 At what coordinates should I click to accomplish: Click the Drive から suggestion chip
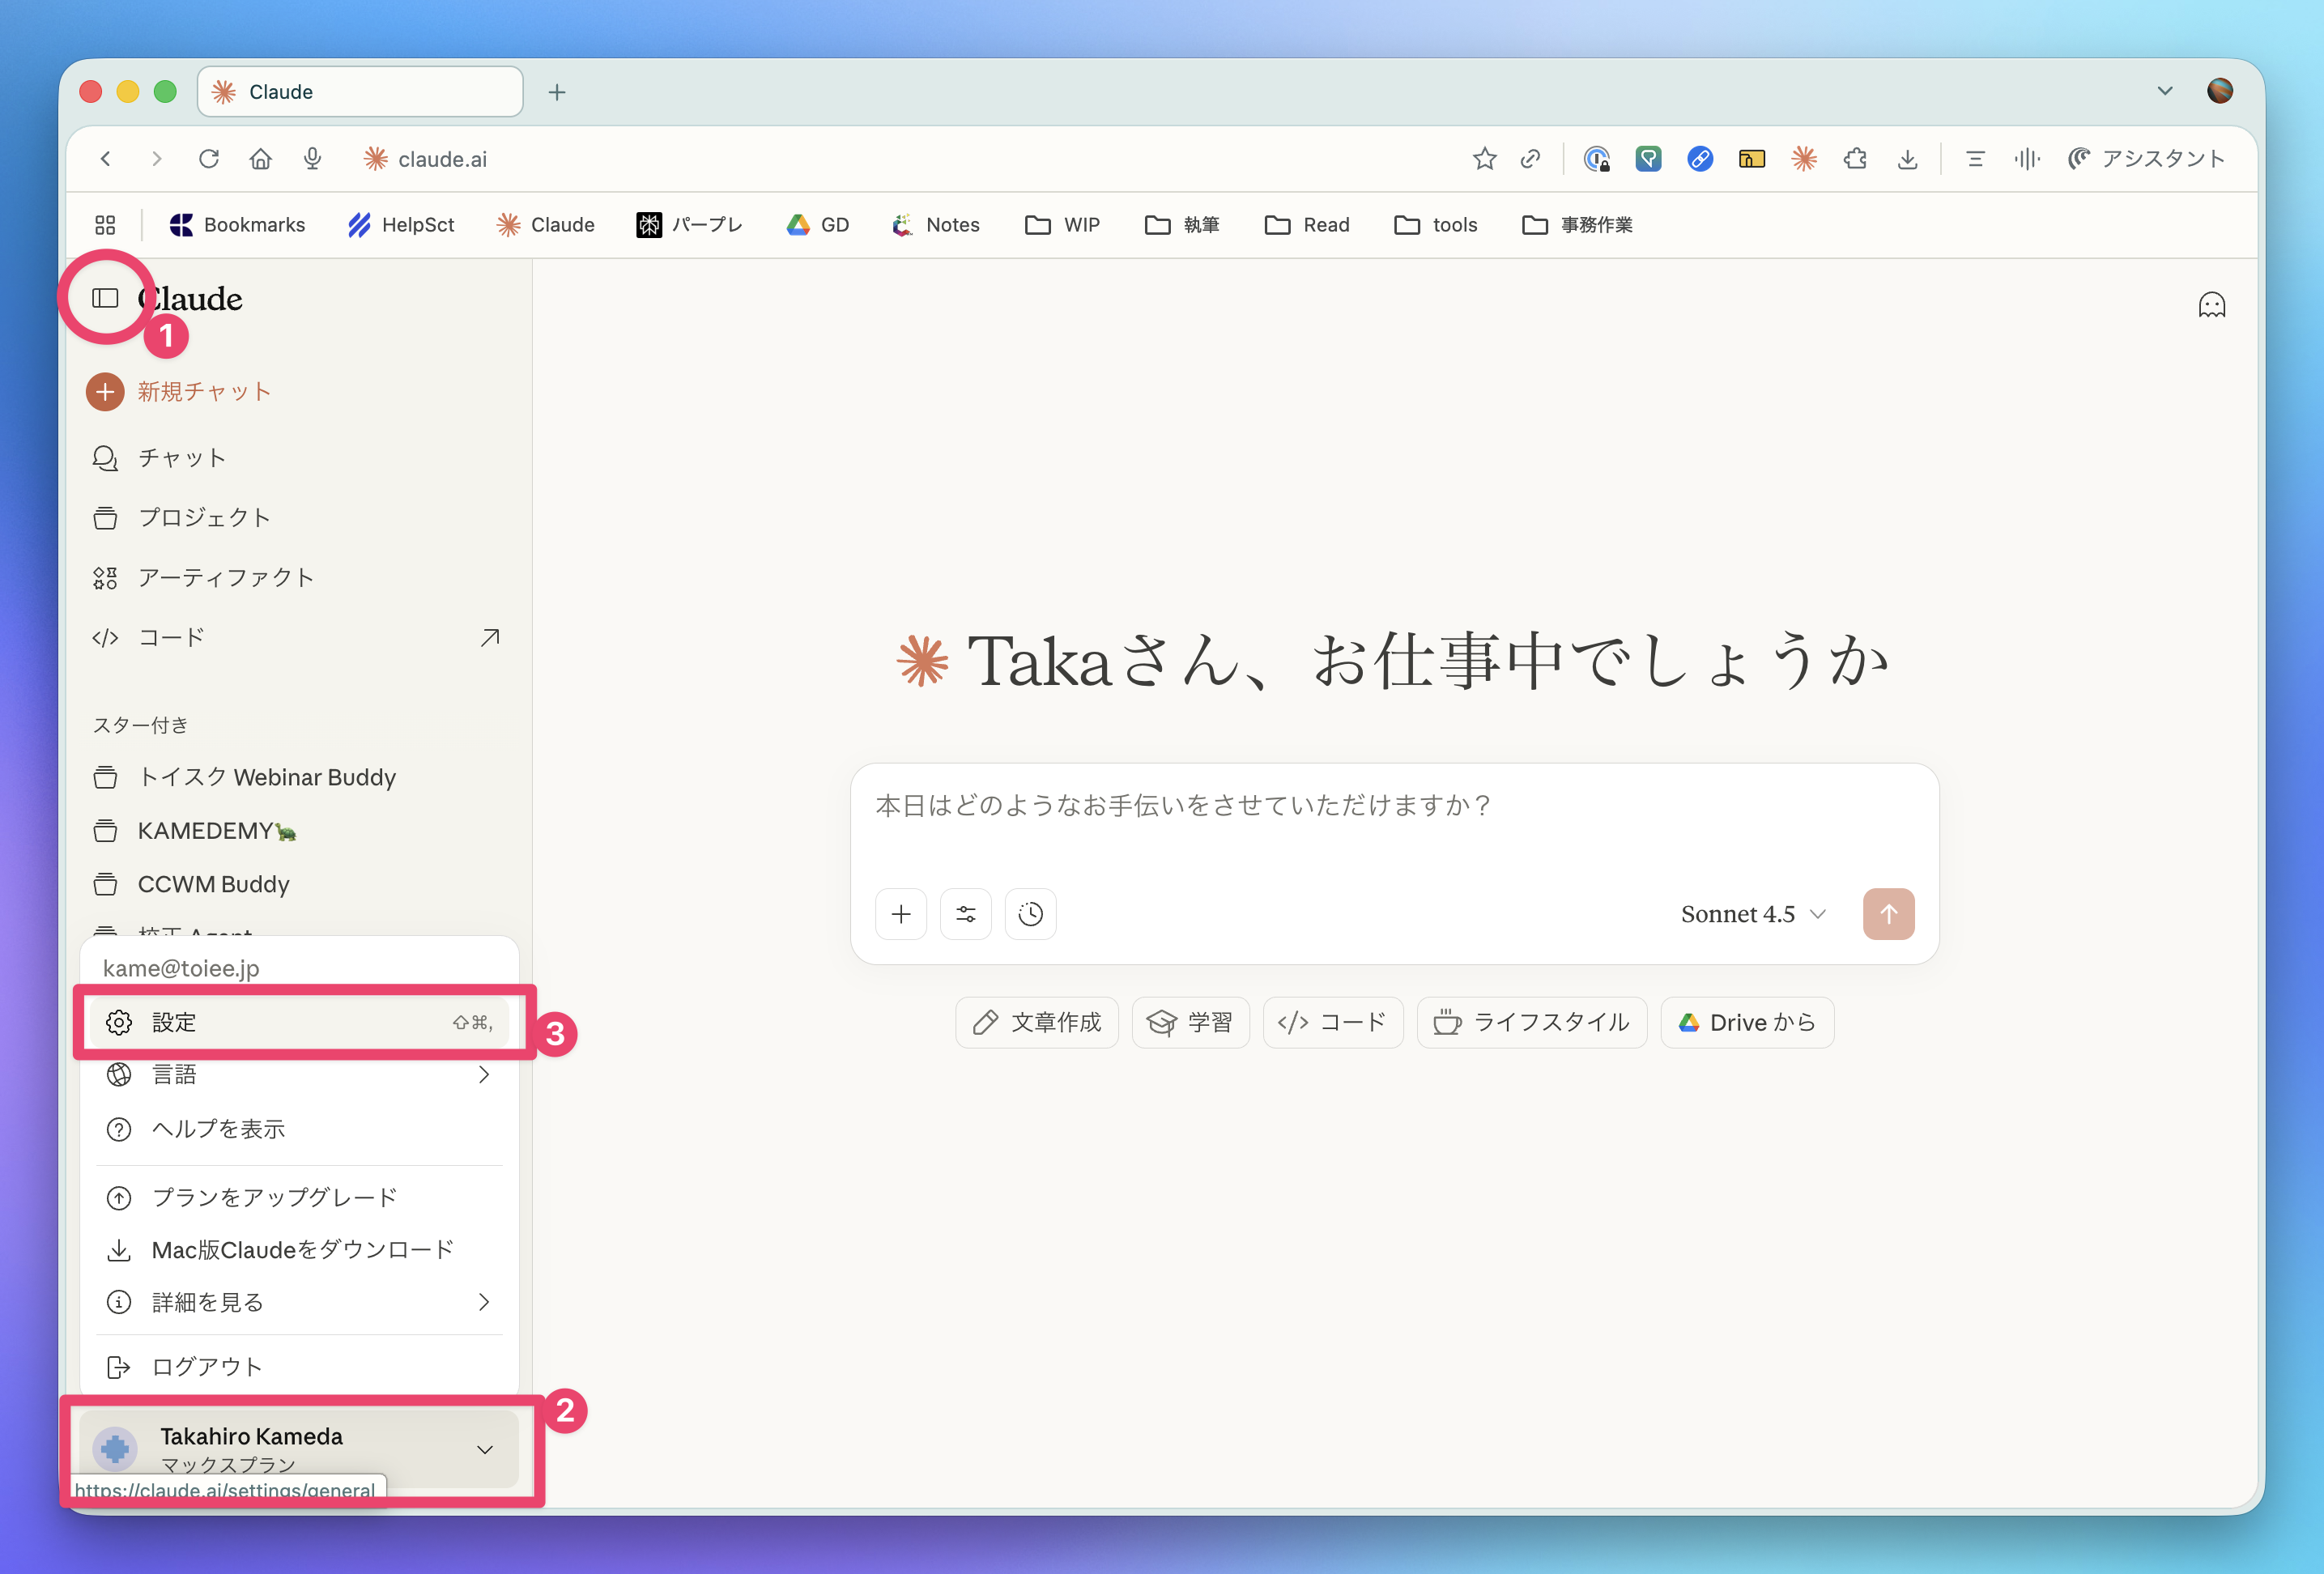point(1746,1022)
